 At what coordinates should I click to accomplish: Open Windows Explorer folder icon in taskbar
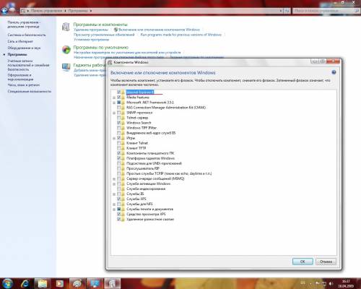[x=43, y=284]
